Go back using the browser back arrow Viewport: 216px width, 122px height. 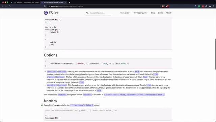click(x=2, y=6)
